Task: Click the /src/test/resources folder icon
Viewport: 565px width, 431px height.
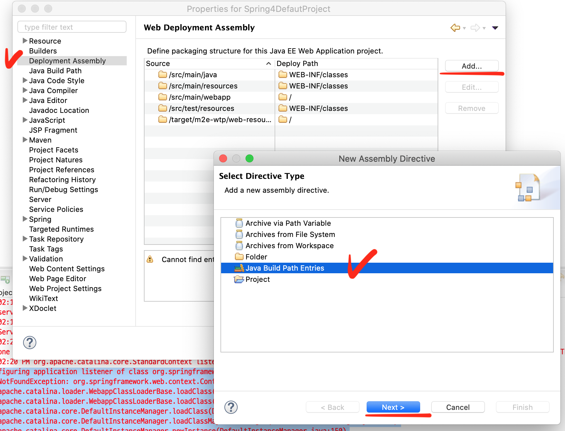Action: click(163, 108)
